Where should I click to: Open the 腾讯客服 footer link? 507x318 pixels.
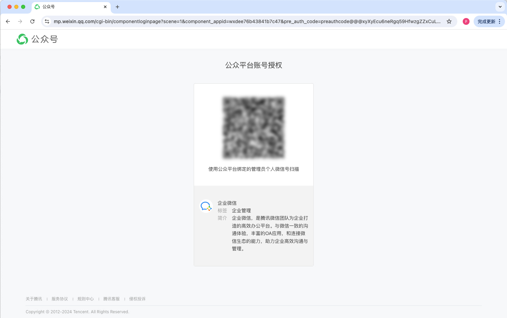[x=112, y=299]
